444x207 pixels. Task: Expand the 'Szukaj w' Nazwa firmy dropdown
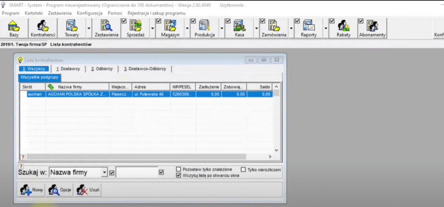tap(104, 172)
